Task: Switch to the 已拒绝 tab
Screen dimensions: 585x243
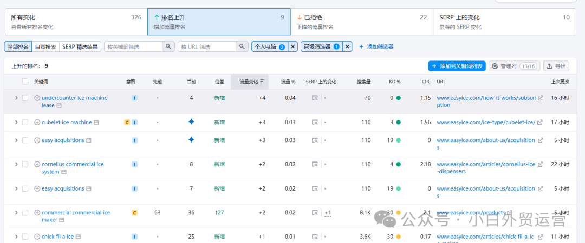Action: tap(362, 22)
